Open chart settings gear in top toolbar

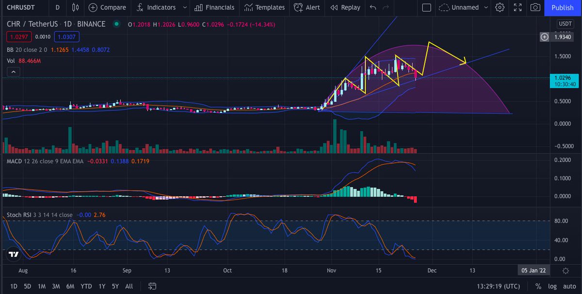[500, 7]
